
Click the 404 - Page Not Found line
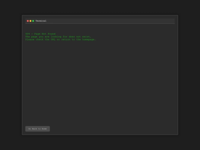pos(40,34)
